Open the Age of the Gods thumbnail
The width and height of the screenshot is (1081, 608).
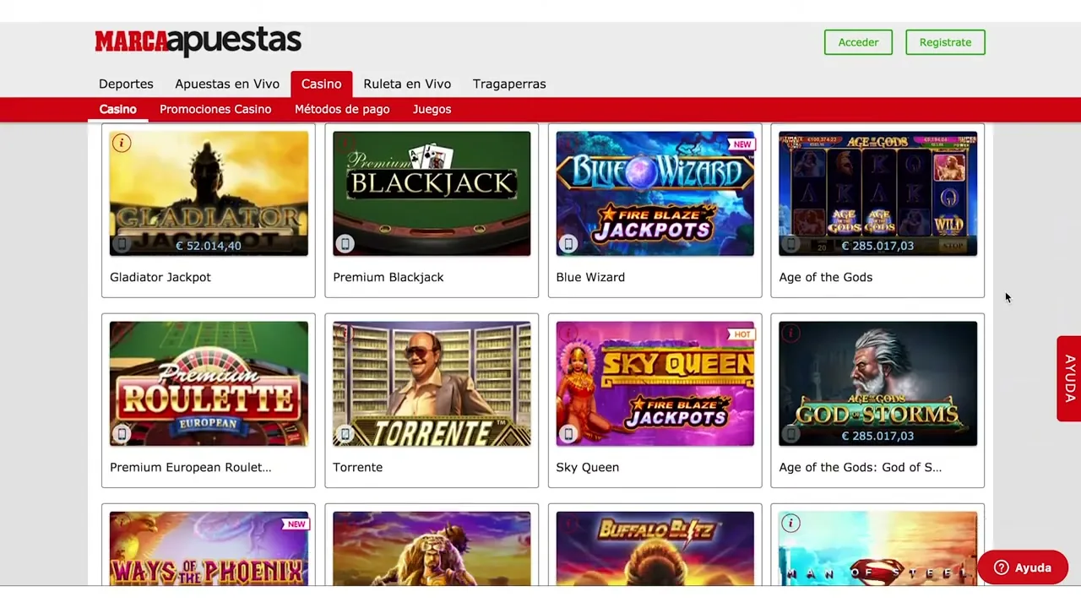[x=877, y=193]
